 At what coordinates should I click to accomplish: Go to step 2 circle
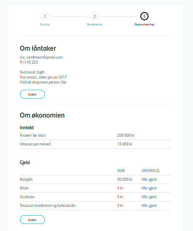(95, 16)
